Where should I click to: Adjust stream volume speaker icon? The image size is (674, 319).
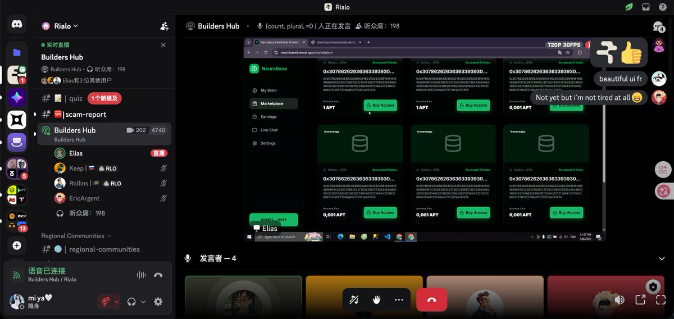(619, 300)
